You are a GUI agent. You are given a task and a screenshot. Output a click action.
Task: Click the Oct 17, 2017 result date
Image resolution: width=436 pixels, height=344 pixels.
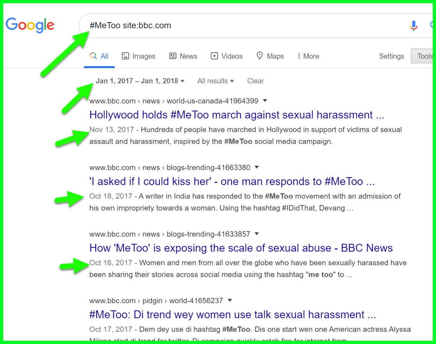111,329
